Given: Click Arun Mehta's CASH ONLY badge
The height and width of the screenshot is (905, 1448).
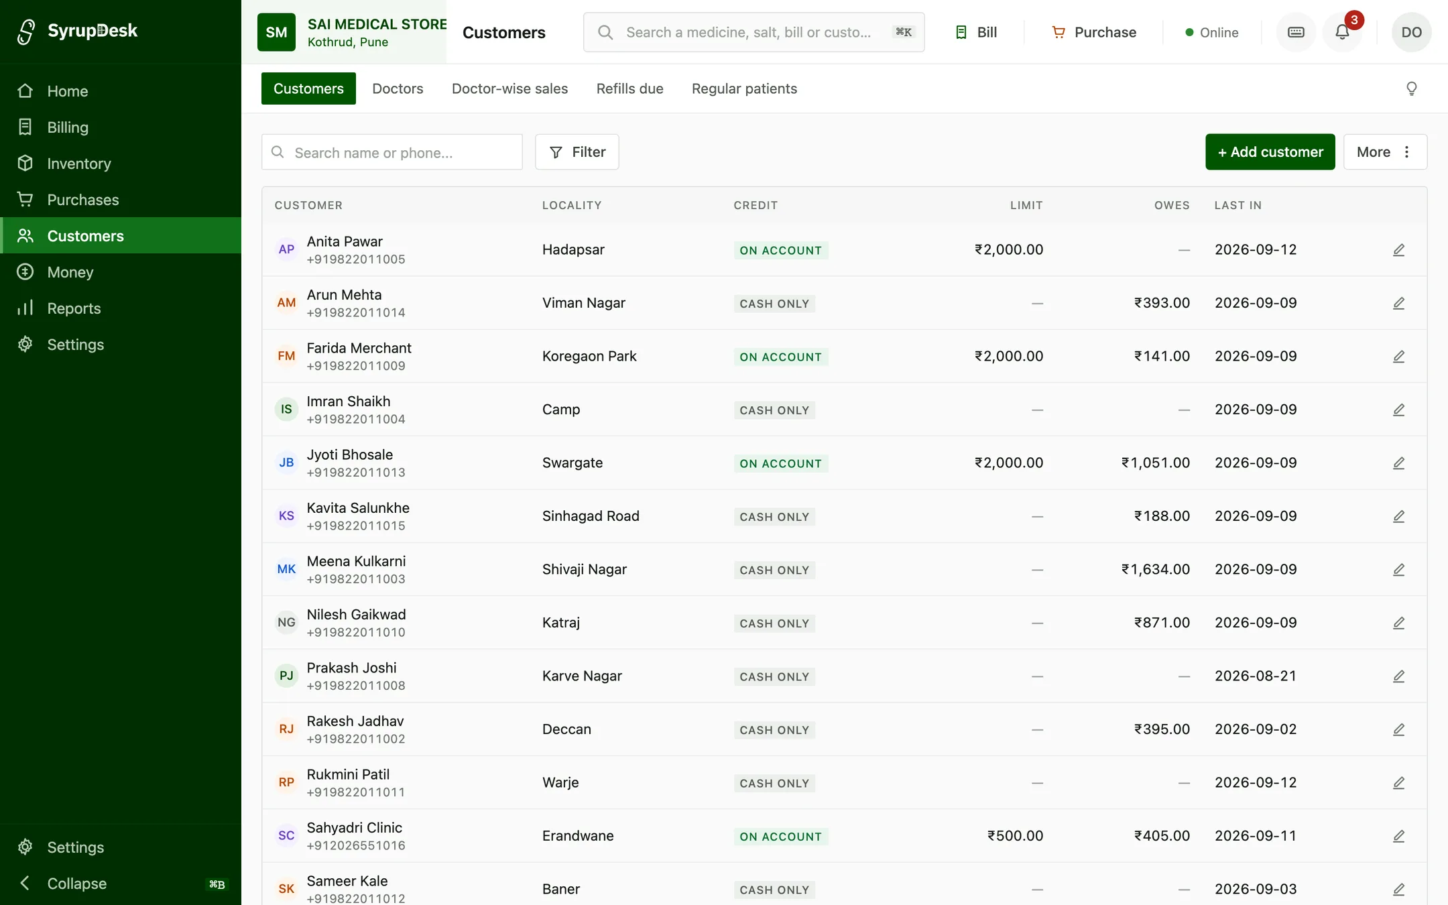Looking at the screenshot, I should (x=774, y=304).
